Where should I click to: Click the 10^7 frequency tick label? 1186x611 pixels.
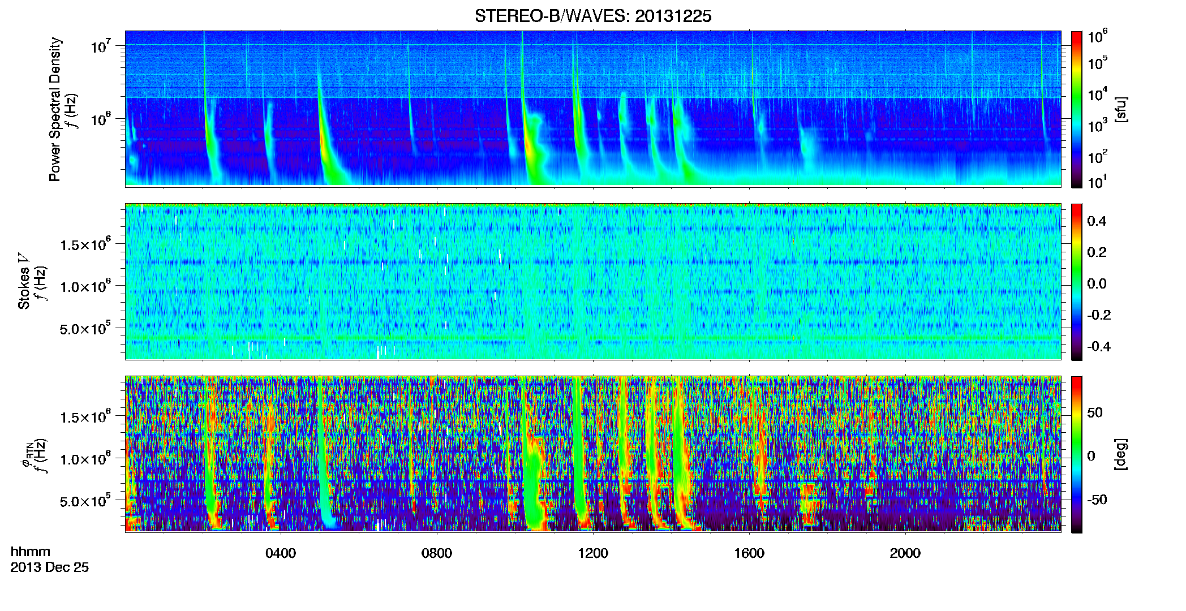(x=101, y=45)
